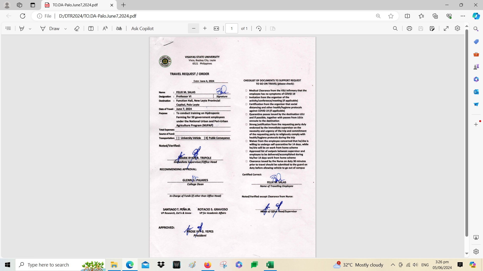
Task: Open a new browser tab
Action: click(x=124, y=5)
